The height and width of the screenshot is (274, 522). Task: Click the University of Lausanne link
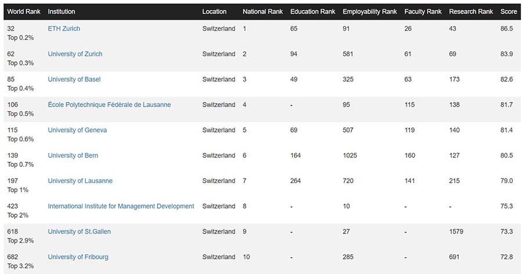80,181
